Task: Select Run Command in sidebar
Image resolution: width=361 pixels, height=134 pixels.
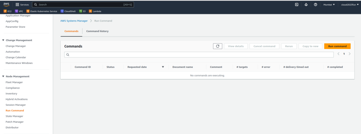Action: 15,110
